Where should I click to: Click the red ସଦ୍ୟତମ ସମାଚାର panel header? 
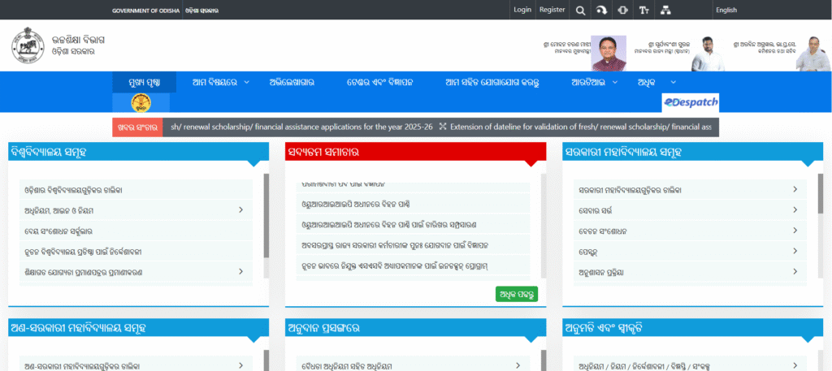(x=415, y=152)
